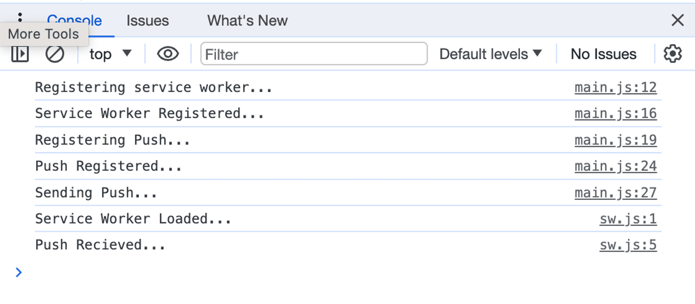Open main.js at line 12
695x304 pixels.
coord(616,87)
